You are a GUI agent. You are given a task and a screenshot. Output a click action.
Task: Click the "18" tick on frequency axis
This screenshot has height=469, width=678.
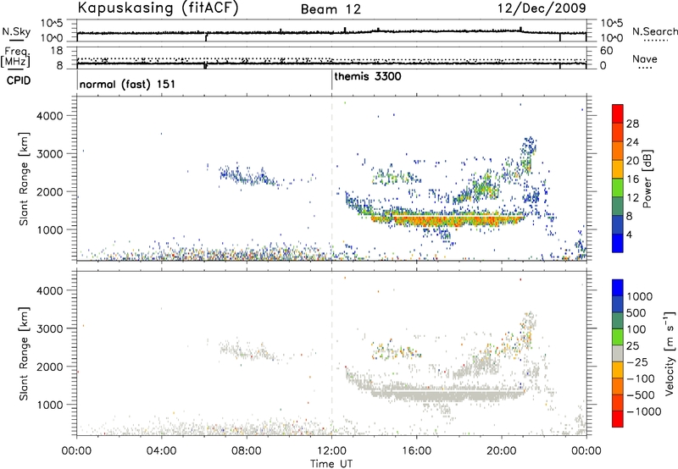coord(57,51)
